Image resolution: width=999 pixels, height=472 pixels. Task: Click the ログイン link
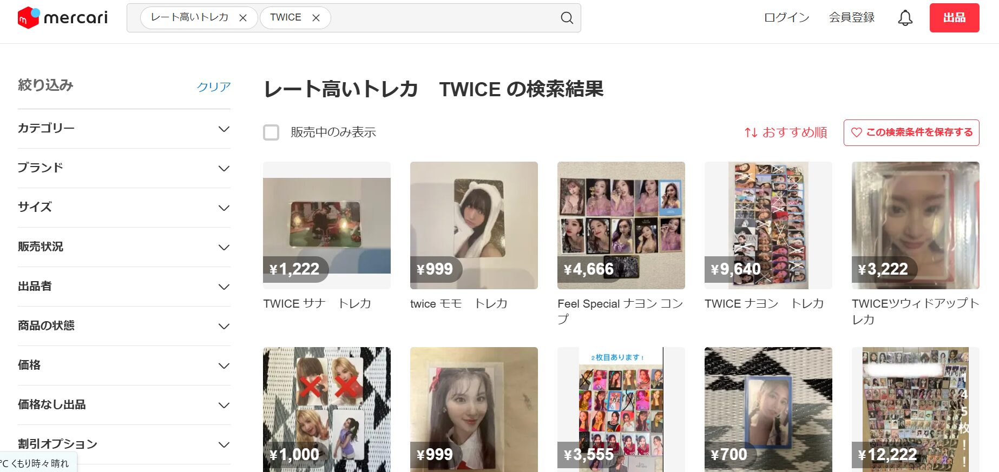coord(786,18)
